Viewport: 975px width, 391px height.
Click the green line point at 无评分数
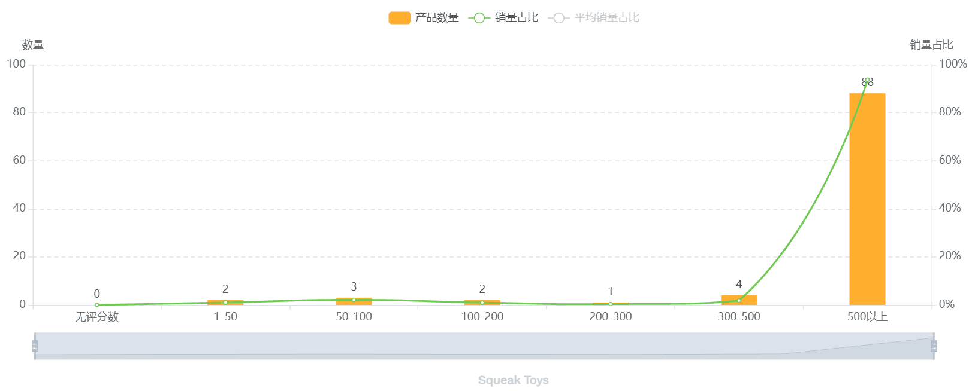pos(97,305)
